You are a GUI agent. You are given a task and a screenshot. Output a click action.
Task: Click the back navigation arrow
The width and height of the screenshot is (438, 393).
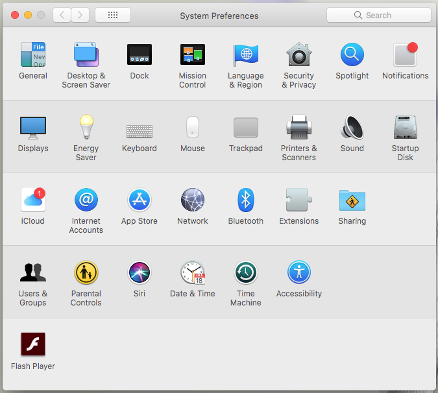(x=62, y=15)
